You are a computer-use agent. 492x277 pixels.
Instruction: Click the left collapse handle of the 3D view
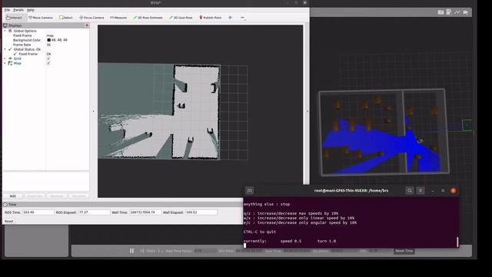click(93, 112)
